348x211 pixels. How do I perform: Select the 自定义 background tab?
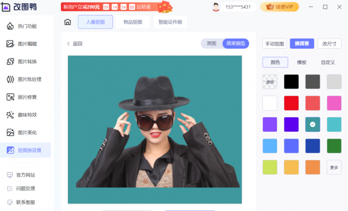tap(328, 63)
